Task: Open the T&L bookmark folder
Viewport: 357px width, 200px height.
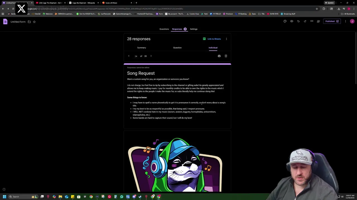Action: pos(261,14)
